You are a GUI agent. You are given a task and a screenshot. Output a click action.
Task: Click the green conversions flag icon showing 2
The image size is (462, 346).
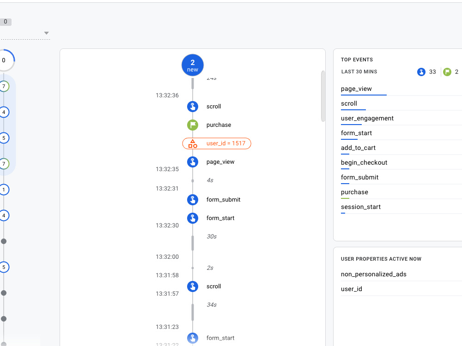pos(447,72)
